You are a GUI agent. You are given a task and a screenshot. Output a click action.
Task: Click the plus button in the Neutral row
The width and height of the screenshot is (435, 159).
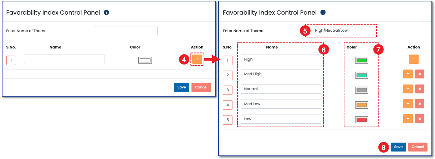tap(408, 89)
